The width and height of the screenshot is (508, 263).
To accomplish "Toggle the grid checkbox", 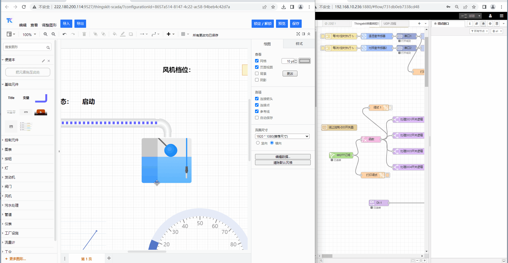I will tap(257, 61).
